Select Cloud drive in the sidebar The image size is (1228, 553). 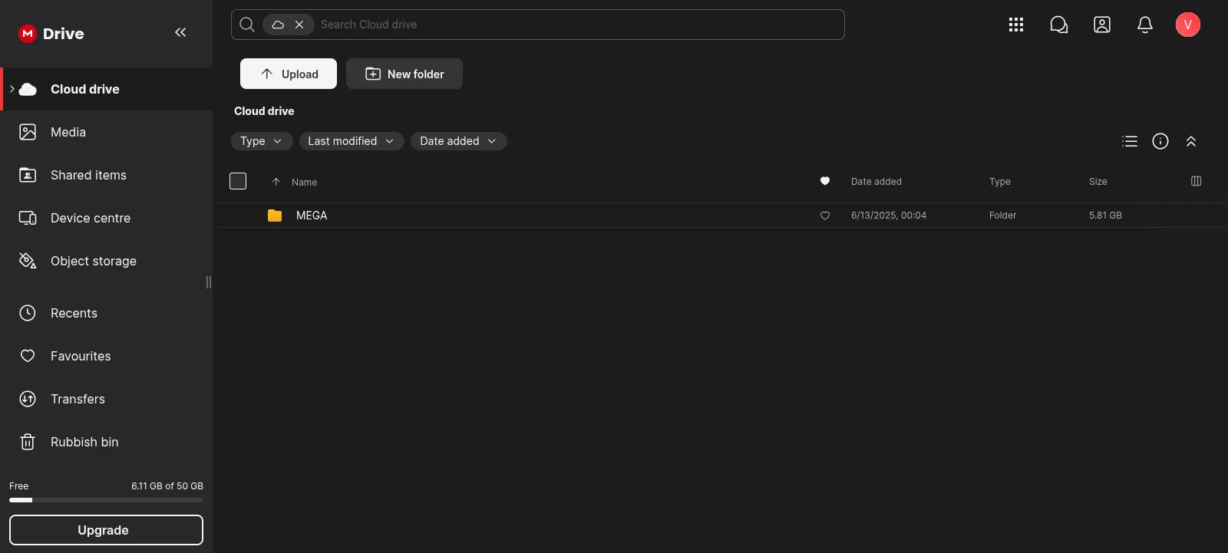coord(107,89)
